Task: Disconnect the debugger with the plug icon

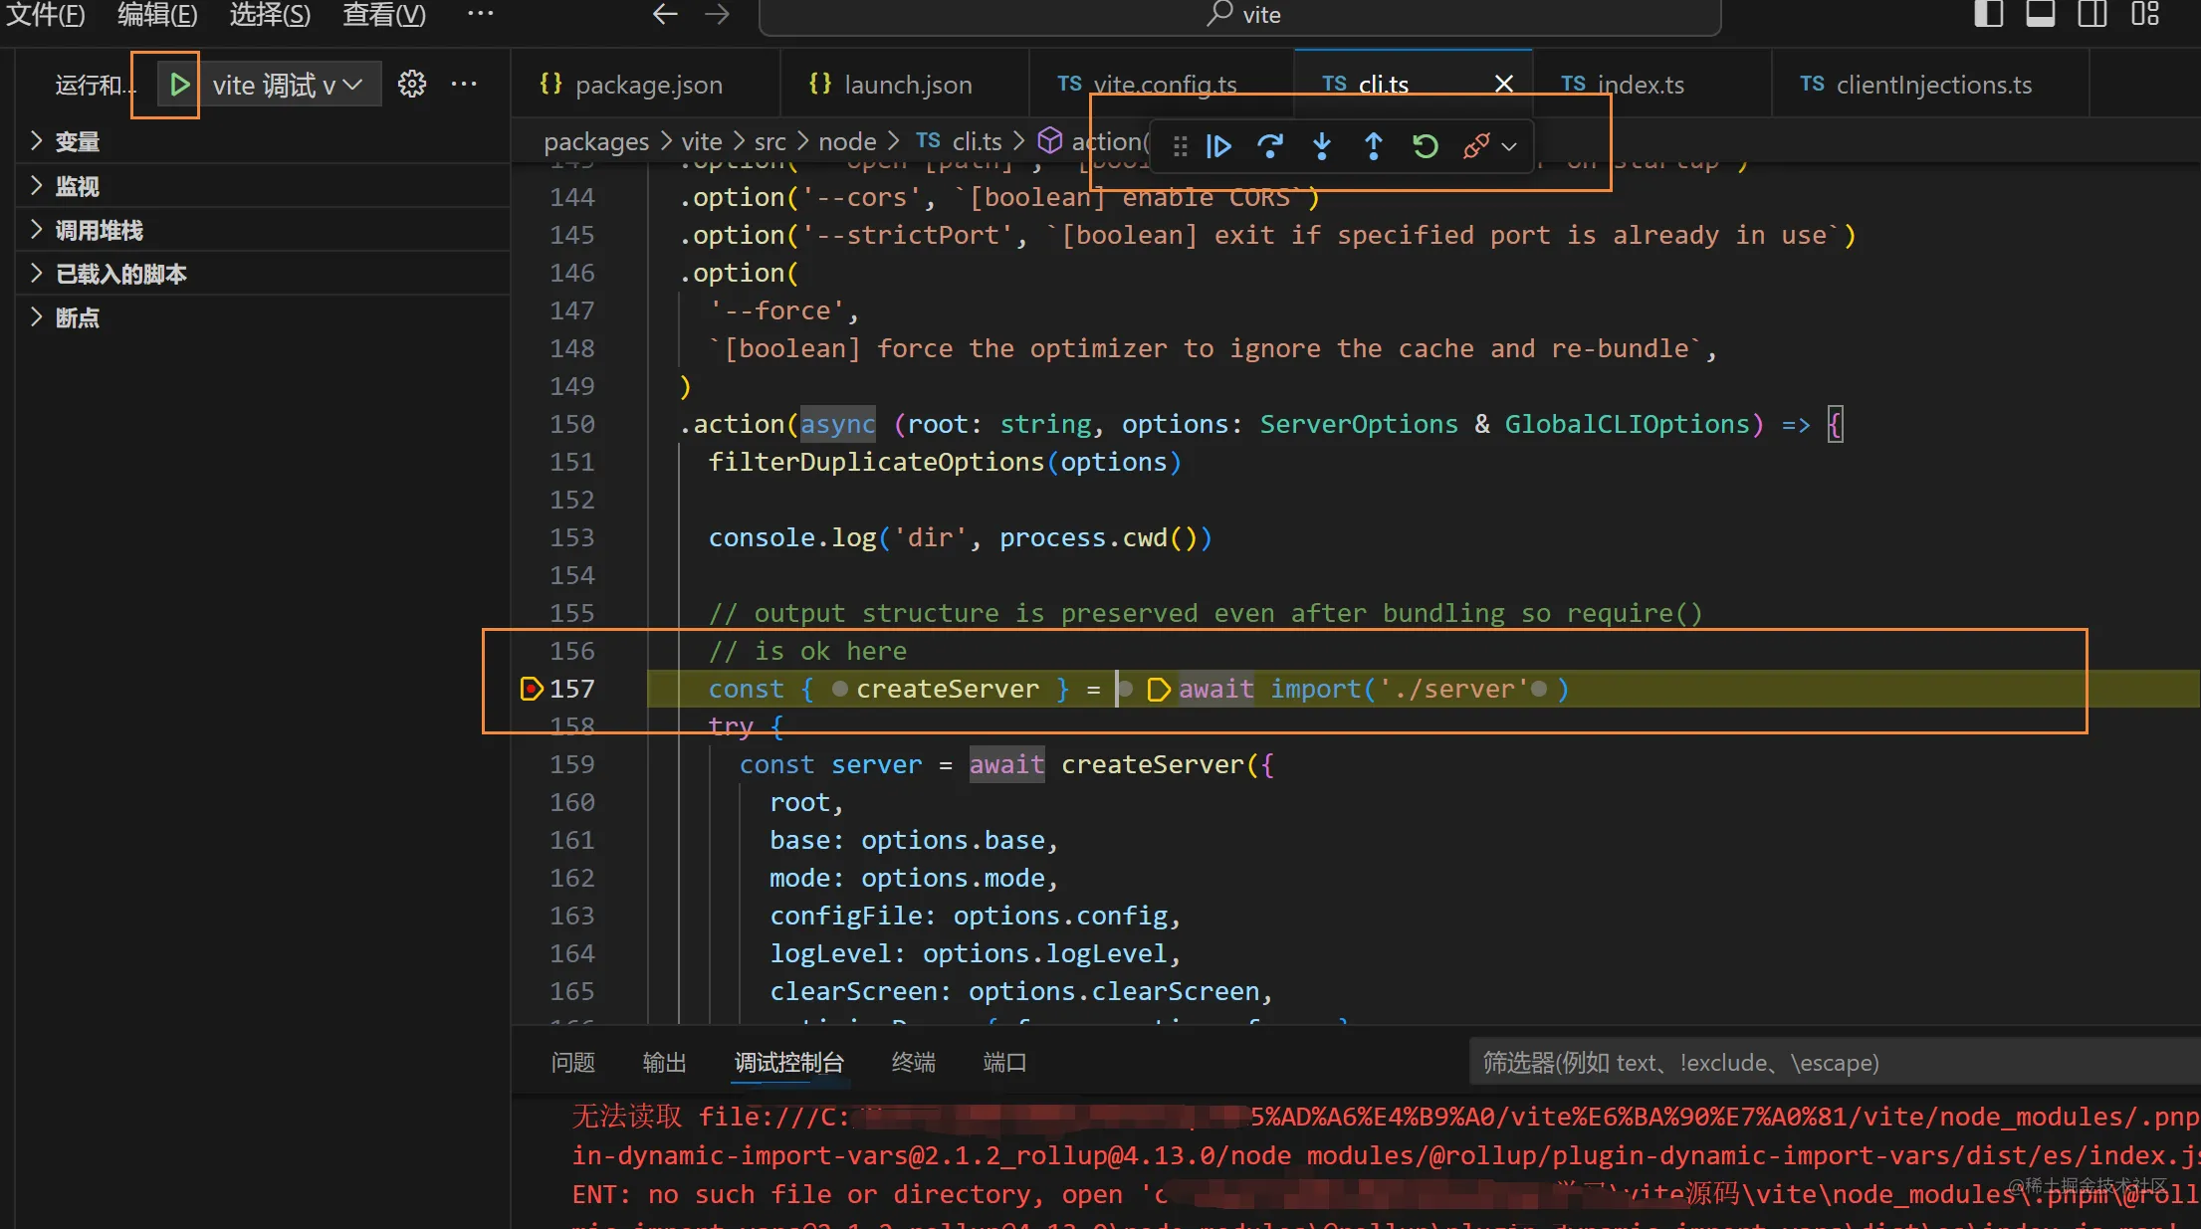Action: coord(1476,146)
